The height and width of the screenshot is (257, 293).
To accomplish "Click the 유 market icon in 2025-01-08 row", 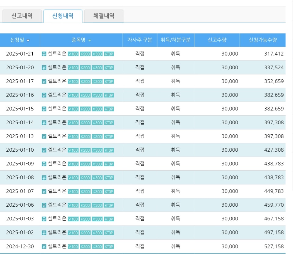I will (44, 178).
